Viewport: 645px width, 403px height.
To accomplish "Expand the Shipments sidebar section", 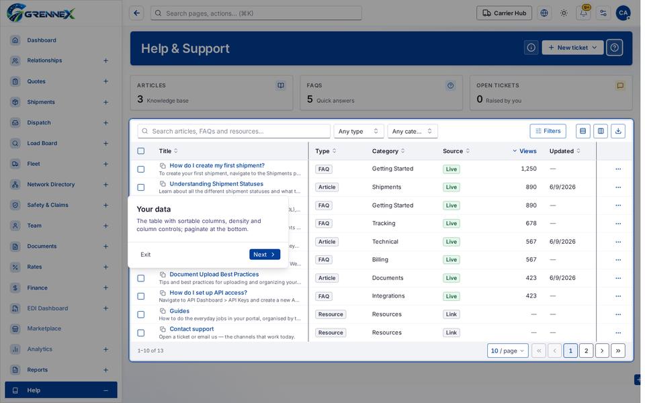I will click(105, 102).
